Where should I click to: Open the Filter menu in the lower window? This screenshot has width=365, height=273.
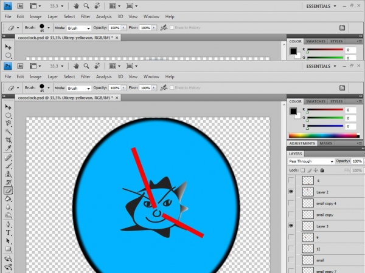[x=85, y=76]
